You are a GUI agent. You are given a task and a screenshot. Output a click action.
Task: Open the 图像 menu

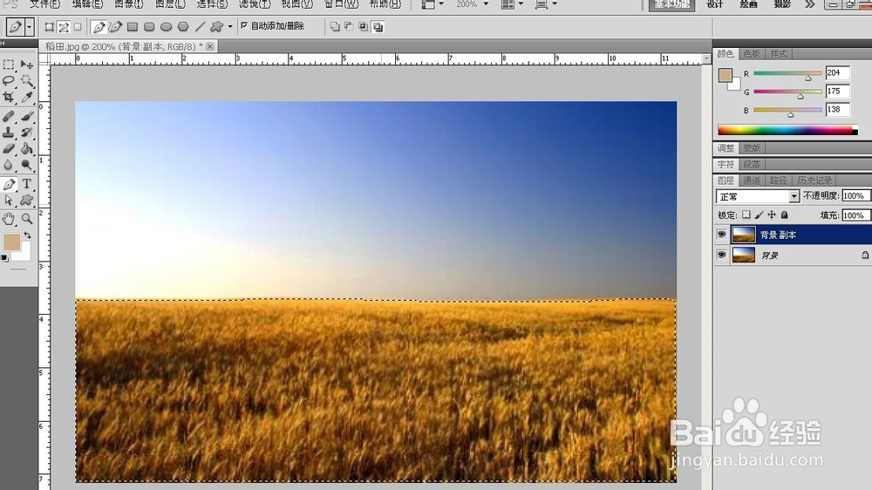(x=129, y=3)
